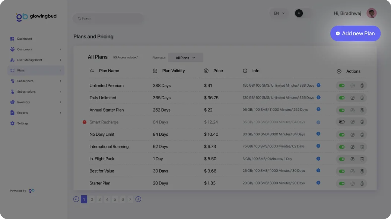Open the All Plans status dropdown
Screen dimensions: 391x219
pyautogui.click(x=185, y=58)
